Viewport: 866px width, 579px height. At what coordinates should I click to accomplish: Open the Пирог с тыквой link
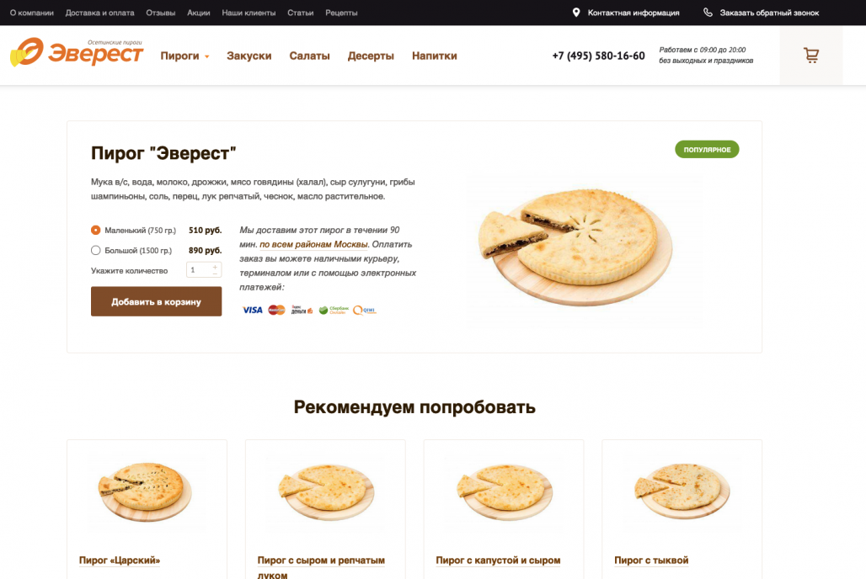(x=651, y=560)
